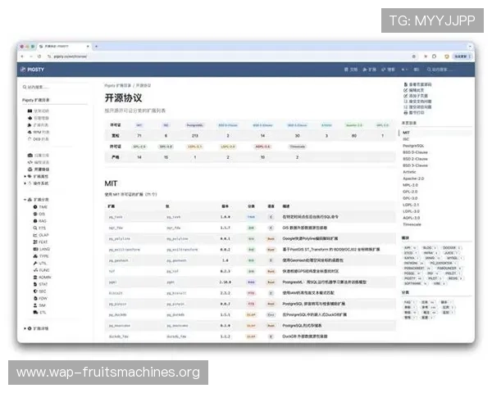The height and width of the screenshot is (393, 492).
Task: Open the TYPE category in sidebar
Action: pyautogui.click(x=41, y=256)
